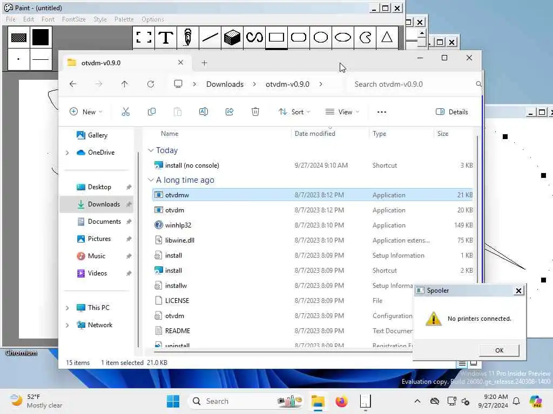Screen dimensions: 553x414
Task: Click the Cut icon in Explorer toolbar
Action: 125,112
